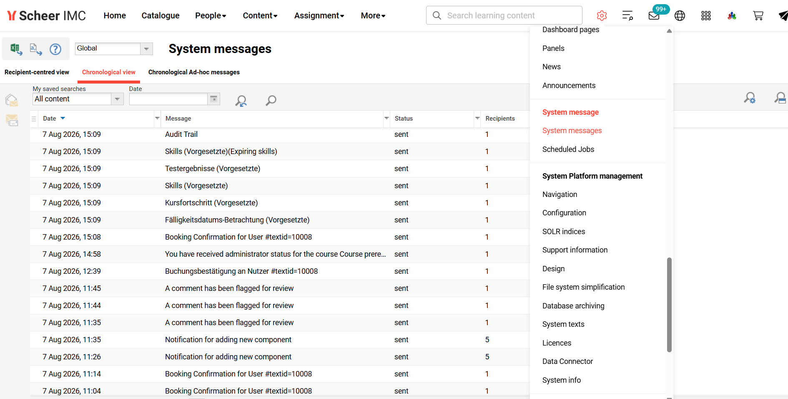Image resolution: width=788 pixels, height=399 pixels.
Task: Click the Audit Trail message cell
Action: [x=181, y=134]
